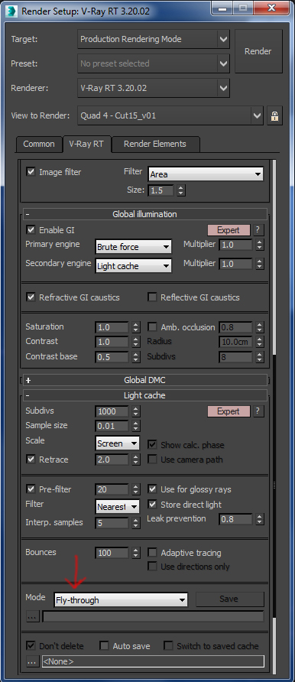Enable the Auto save checkbox
The height and width of the screenshot is (682, 295).
[x=104, y=646]
